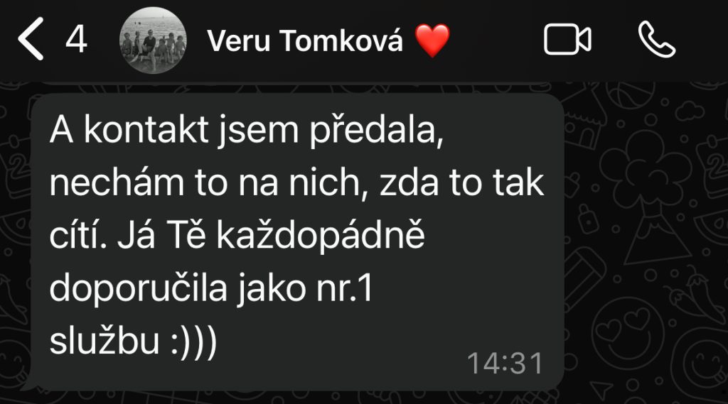The image size is (728, 404).
Task: Tap the ':)))' emoticon in message
Action: 193,342
